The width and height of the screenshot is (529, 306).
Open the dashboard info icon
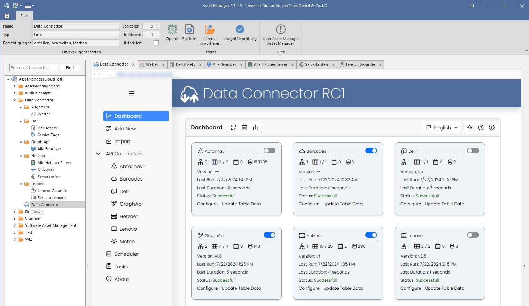(x=492, y=128)
